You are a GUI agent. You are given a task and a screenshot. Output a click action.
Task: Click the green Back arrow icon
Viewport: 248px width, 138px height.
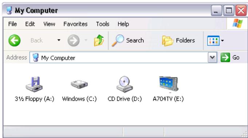15,40
